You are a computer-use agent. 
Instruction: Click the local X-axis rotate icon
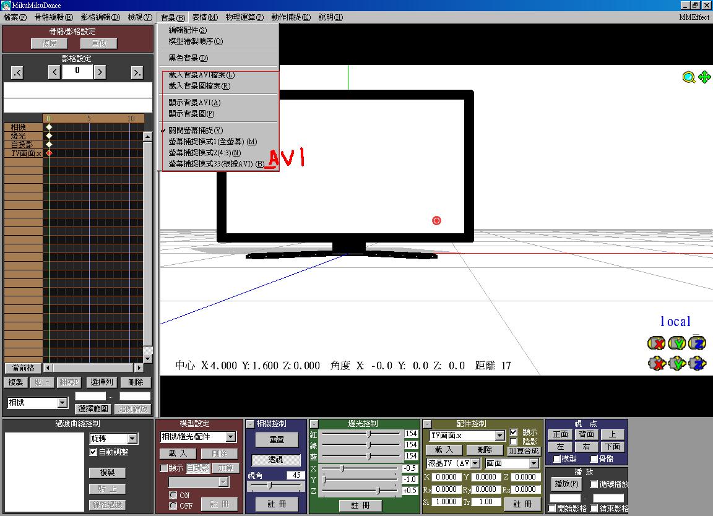[656, 343]
